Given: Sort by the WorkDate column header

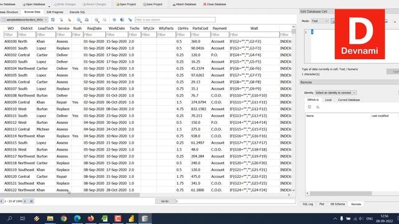Looking at the screenshot, I should point(117,28).
